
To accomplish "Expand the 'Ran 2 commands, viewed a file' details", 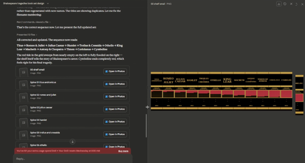I will (33, 22).
